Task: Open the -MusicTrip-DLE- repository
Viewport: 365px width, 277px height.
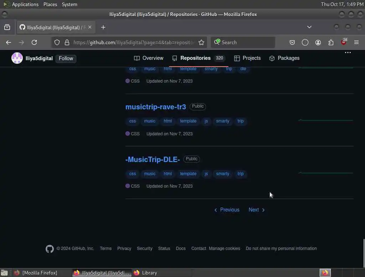Action: click(x=153, y=160)
